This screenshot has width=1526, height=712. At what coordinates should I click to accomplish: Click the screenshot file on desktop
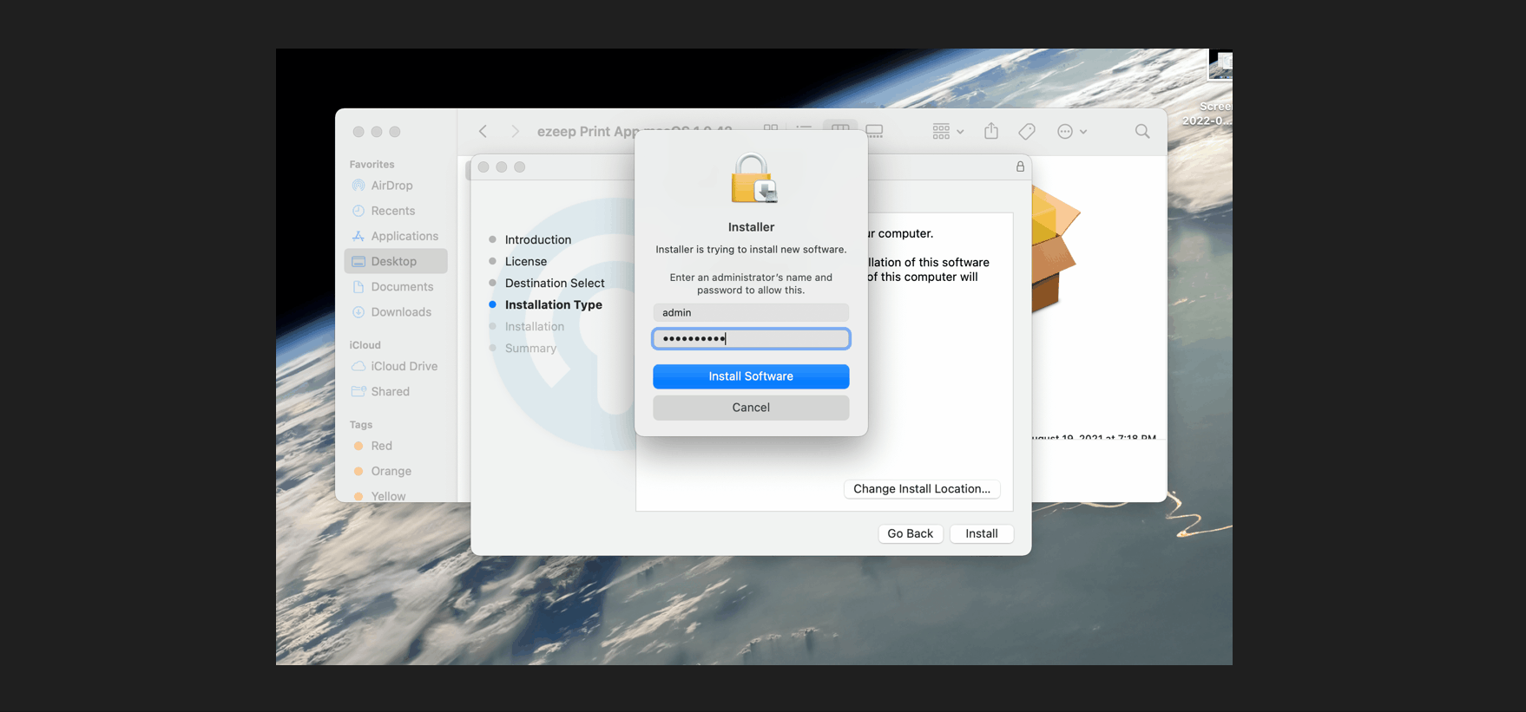[x=1220, y=66]
